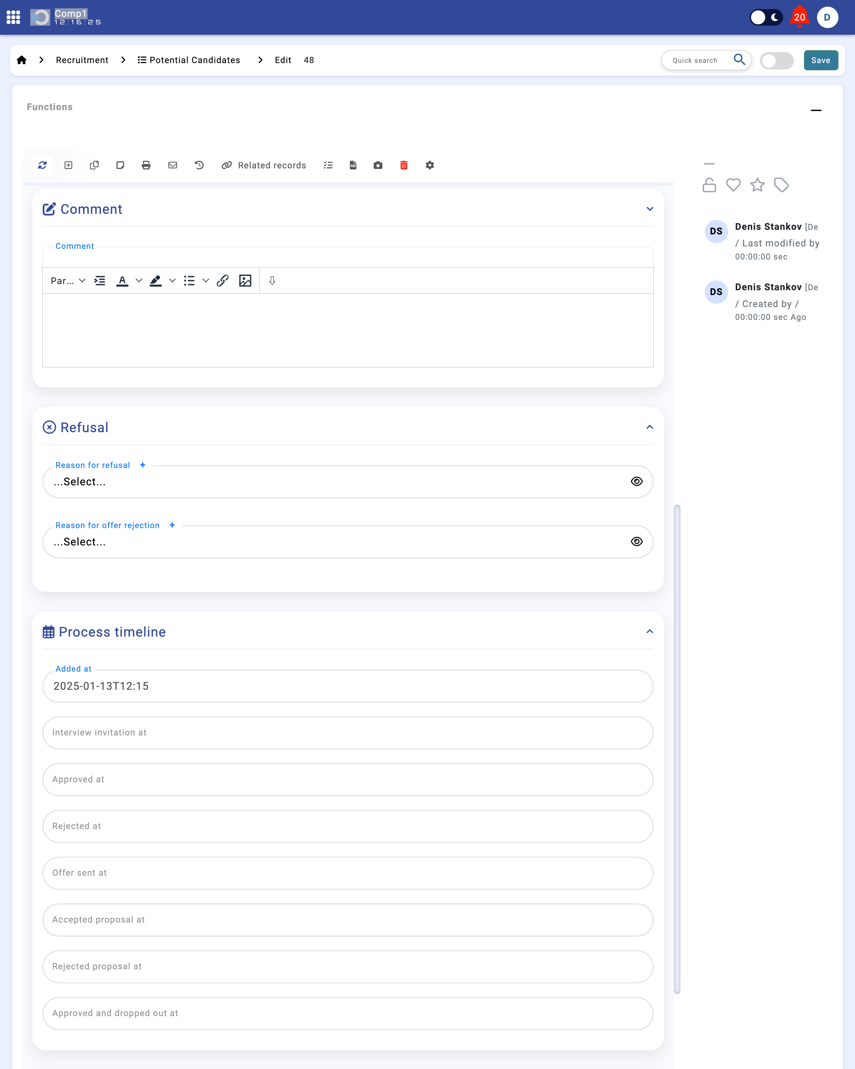Toggle the switch next to Save
Viewport: 855px width, 1069px height.
[777, 60]
